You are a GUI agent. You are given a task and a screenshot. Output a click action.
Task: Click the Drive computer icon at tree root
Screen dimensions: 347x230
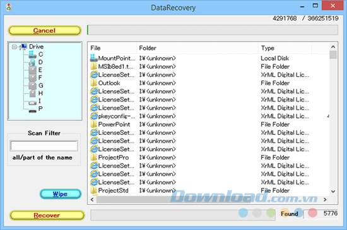pyautogui.click(x=23, y=47)
